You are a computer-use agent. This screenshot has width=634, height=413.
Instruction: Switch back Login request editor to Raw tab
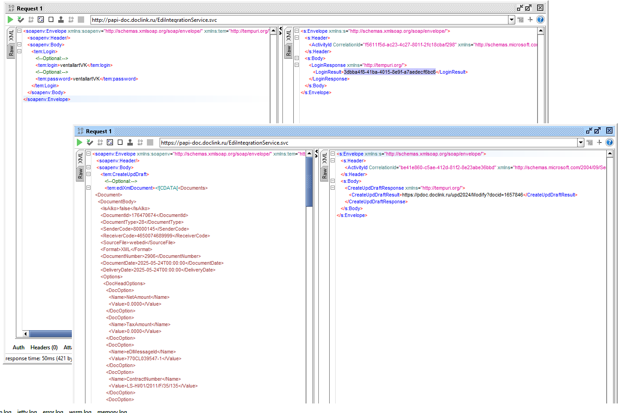pos(11,50)
